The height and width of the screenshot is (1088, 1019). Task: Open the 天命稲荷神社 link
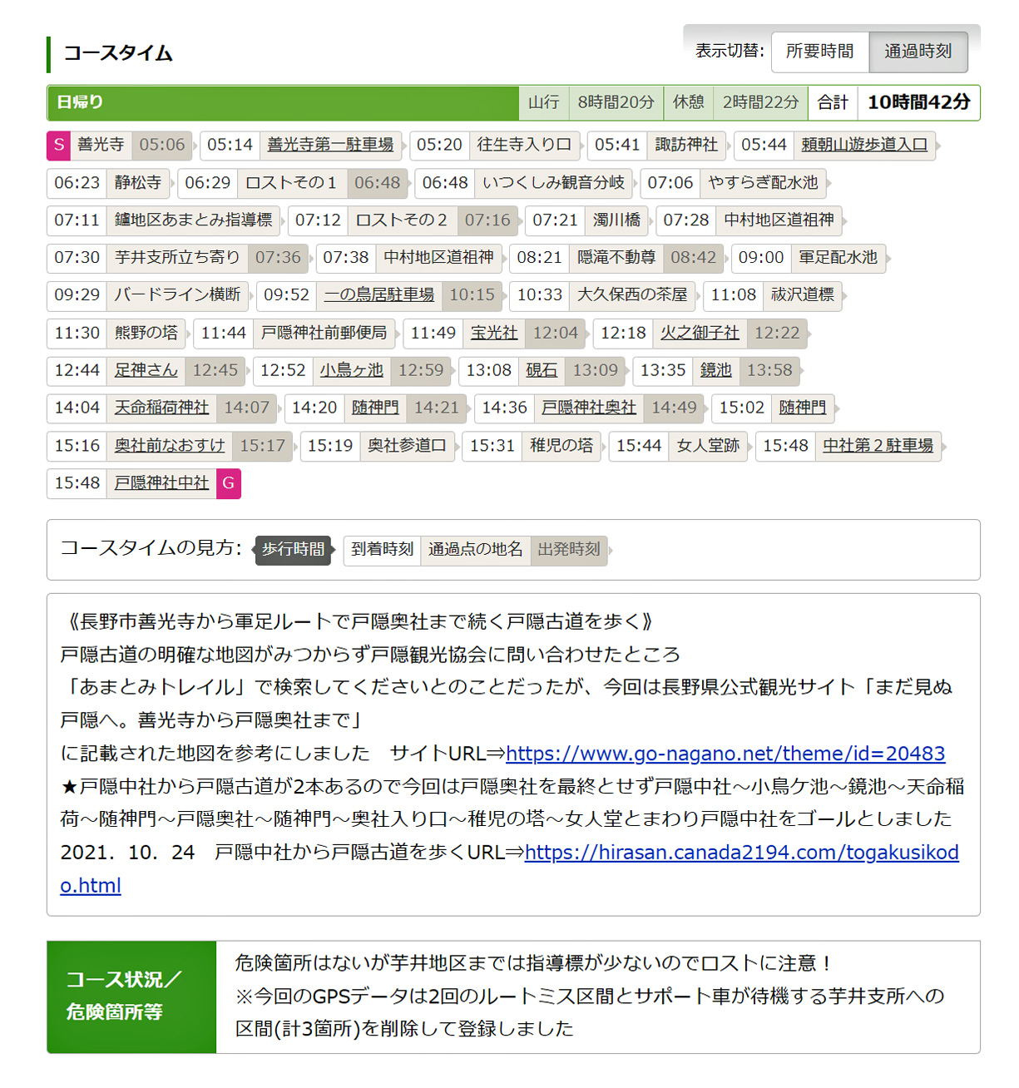(161, 408)
